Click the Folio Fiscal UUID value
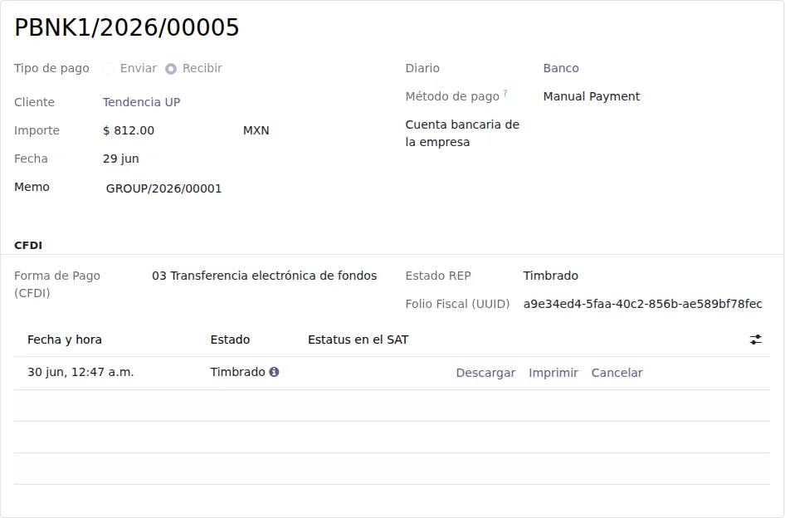The width and height of the screenshot is (785, 518). [x=643, y=304]
